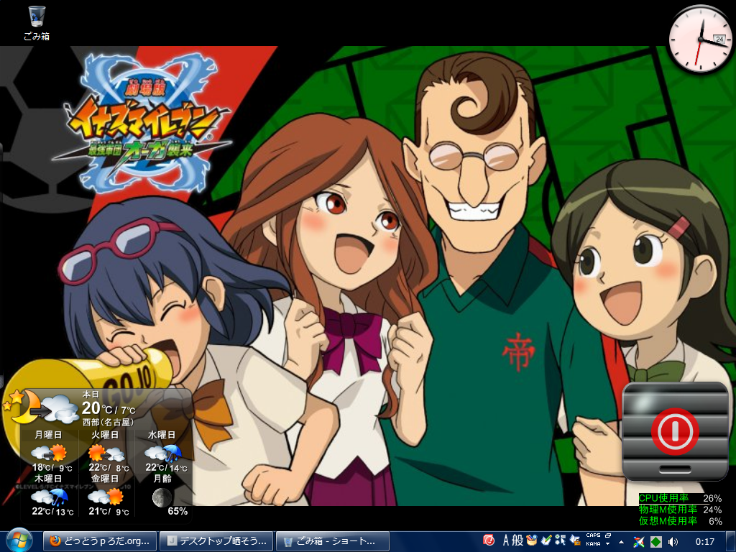The image size is (736, 552).
Task: Select the 火曜日 forecast icon
Action: coord(106,453)
